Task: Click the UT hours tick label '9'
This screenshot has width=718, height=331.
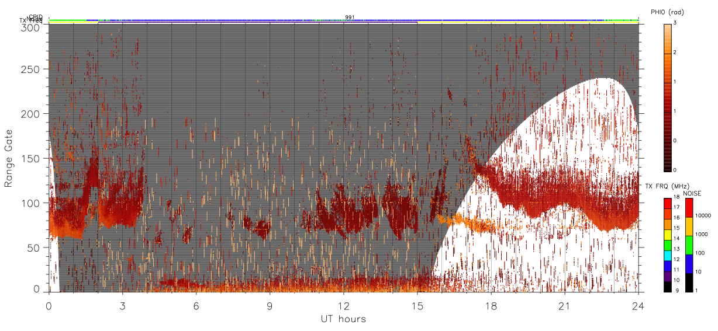Action: [x=270, y=305]
